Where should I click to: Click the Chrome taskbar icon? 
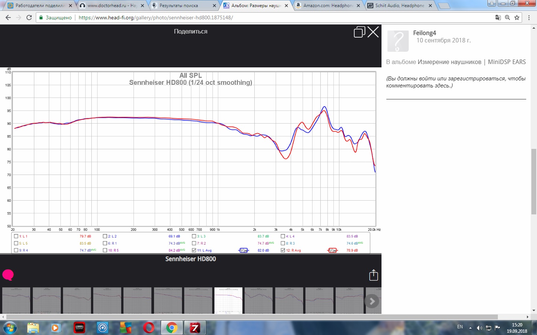tap(172, 328)
